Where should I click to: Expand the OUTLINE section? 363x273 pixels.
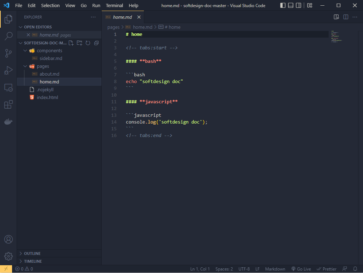32,253
